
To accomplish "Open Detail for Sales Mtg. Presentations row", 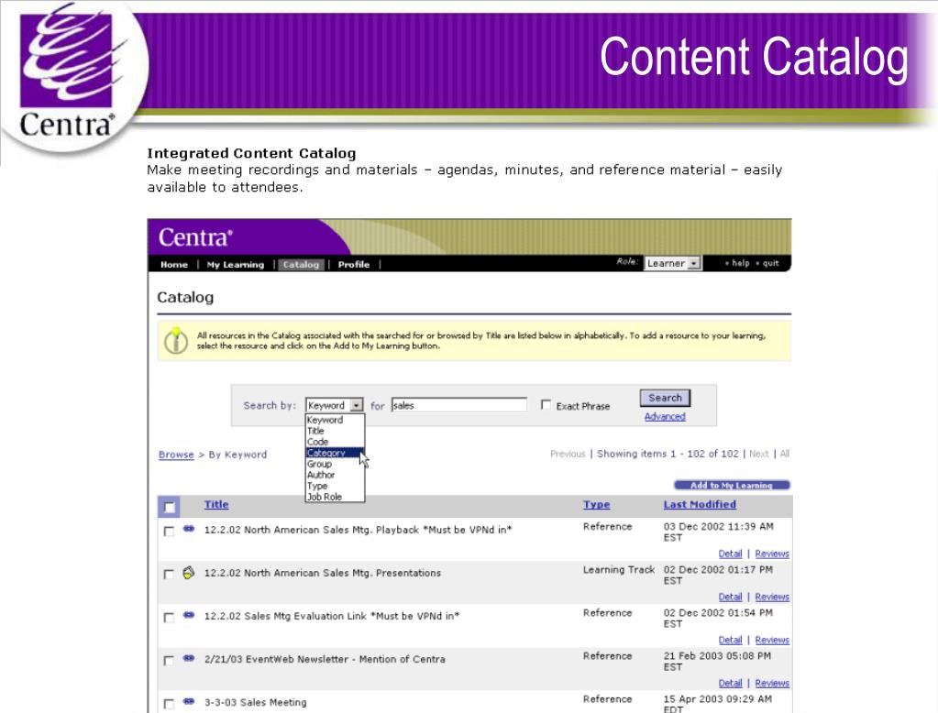I will click(x=730, y=597).
